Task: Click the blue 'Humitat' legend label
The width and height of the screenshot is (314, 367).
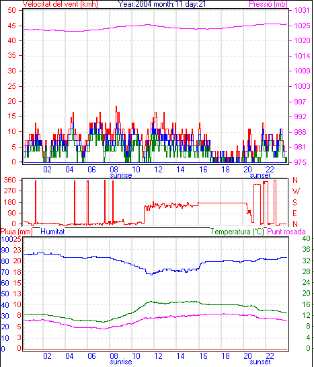Action: pyautogui.click(x=52, y=232)
